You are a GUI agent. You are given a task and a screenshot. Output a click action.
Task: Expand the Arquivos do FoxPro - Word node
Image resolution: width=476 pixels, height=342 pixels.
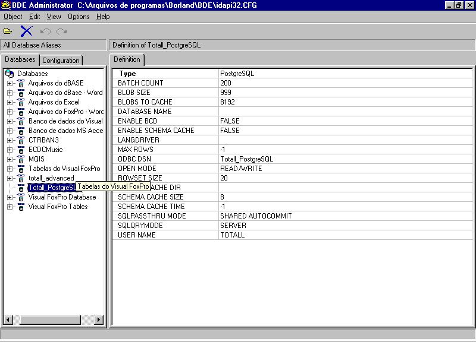(x=10, y=112)
